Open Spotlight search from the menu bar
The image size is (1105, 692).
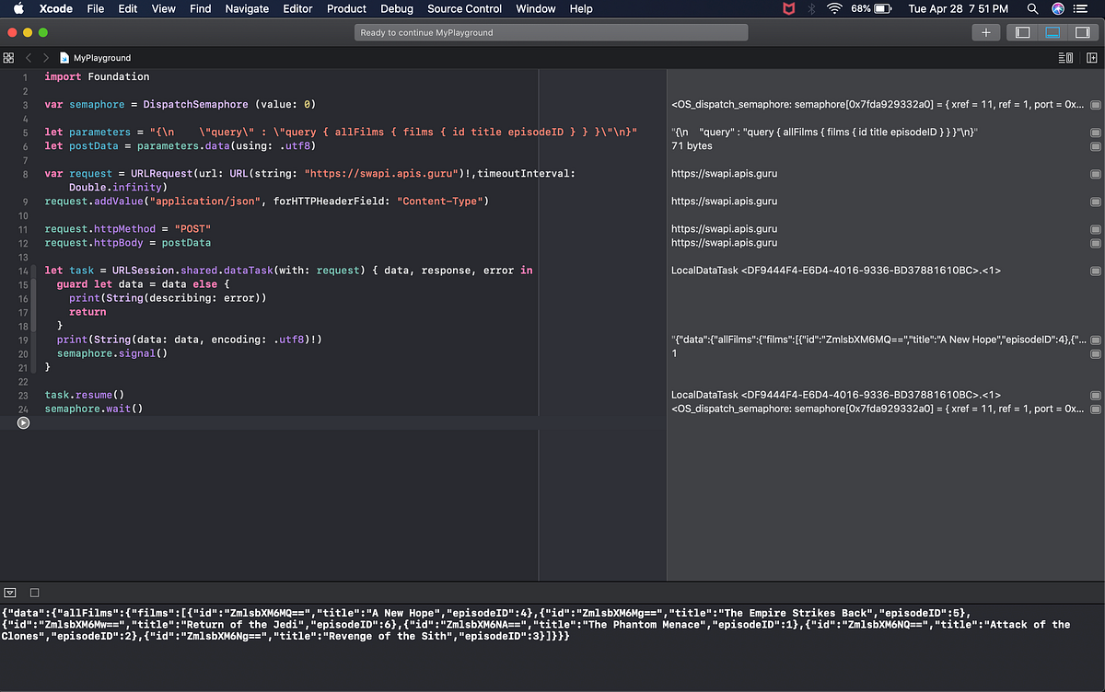coord(1031,9)
